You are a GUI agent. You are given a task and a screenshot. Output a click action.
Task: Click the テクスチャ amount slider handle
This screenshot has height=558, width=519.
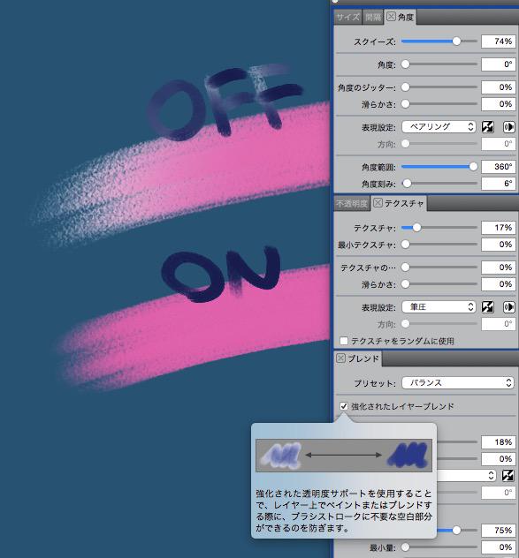pyautogui.click(x=416, y=228)
